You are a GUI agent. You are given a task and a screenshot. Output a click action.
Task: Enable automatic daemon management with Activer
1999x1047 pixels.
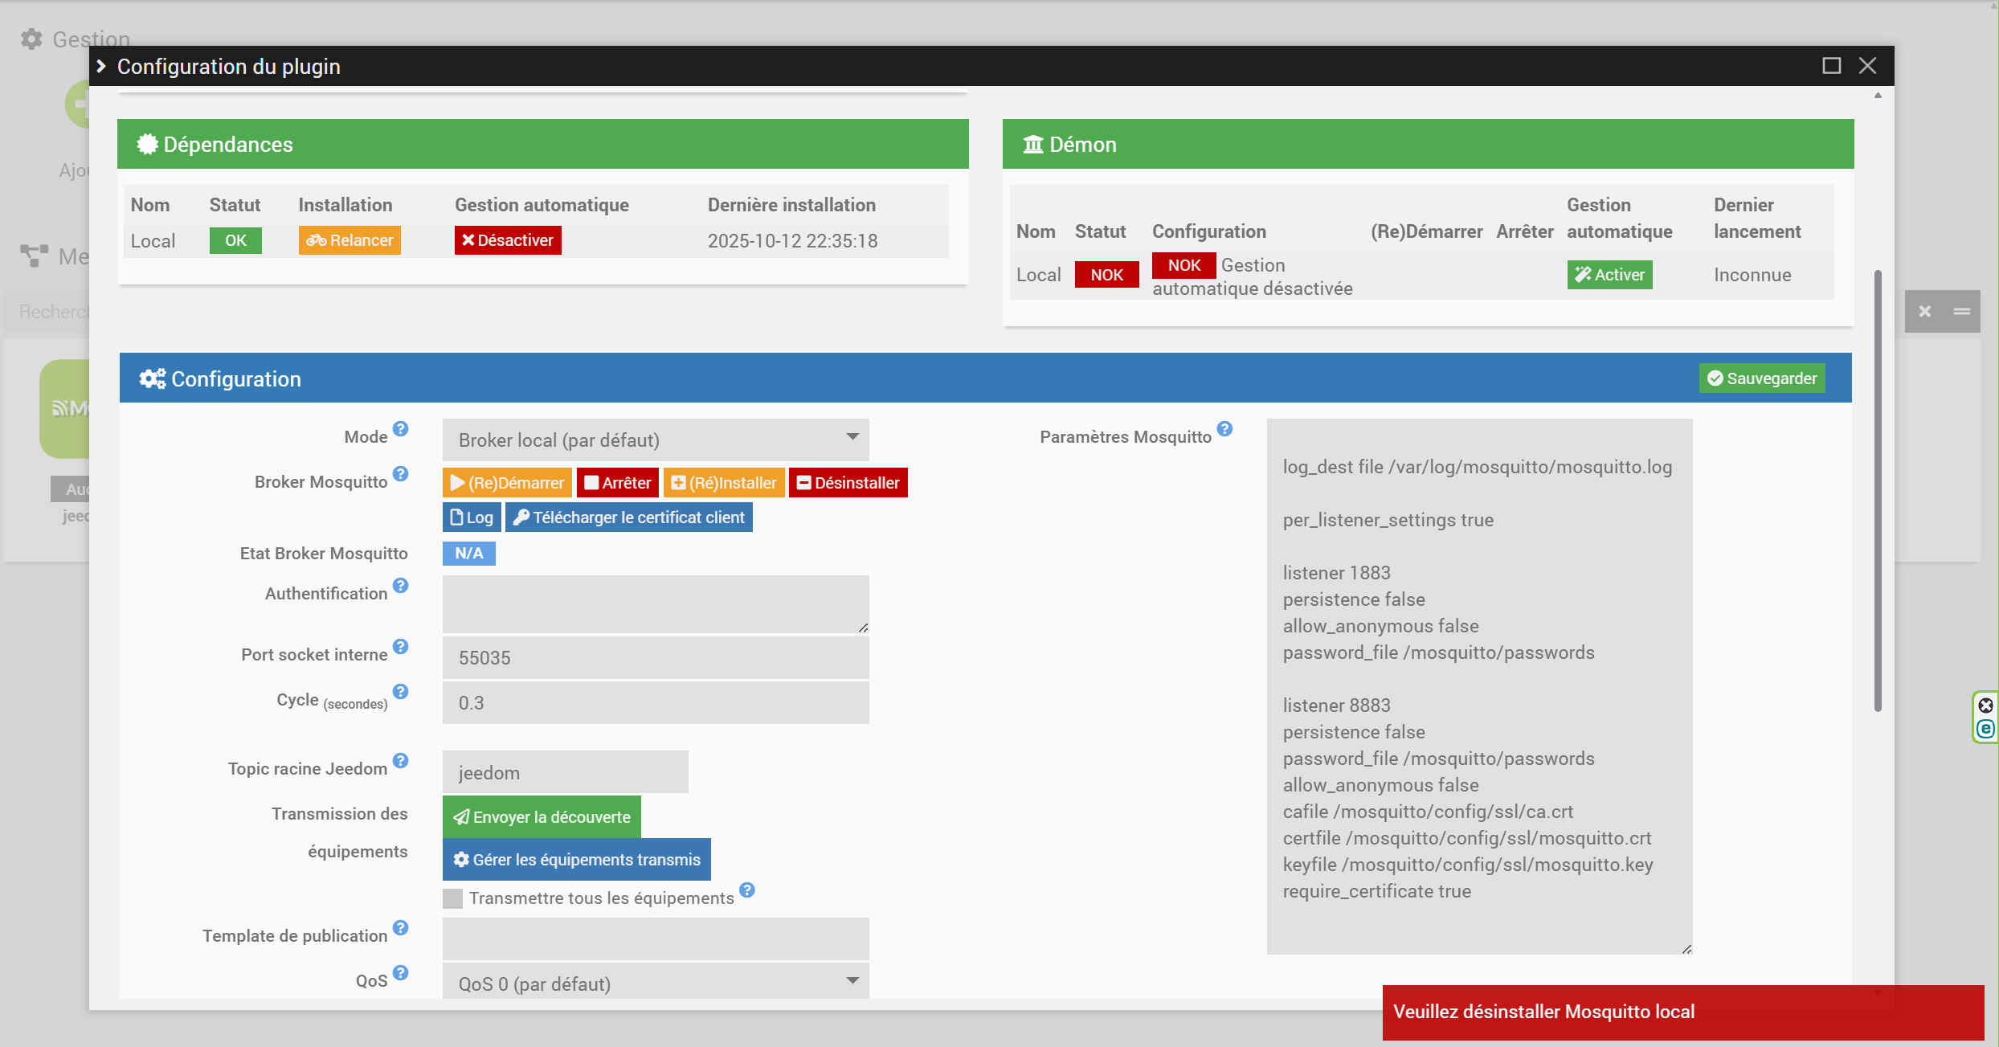(1609, 275)
